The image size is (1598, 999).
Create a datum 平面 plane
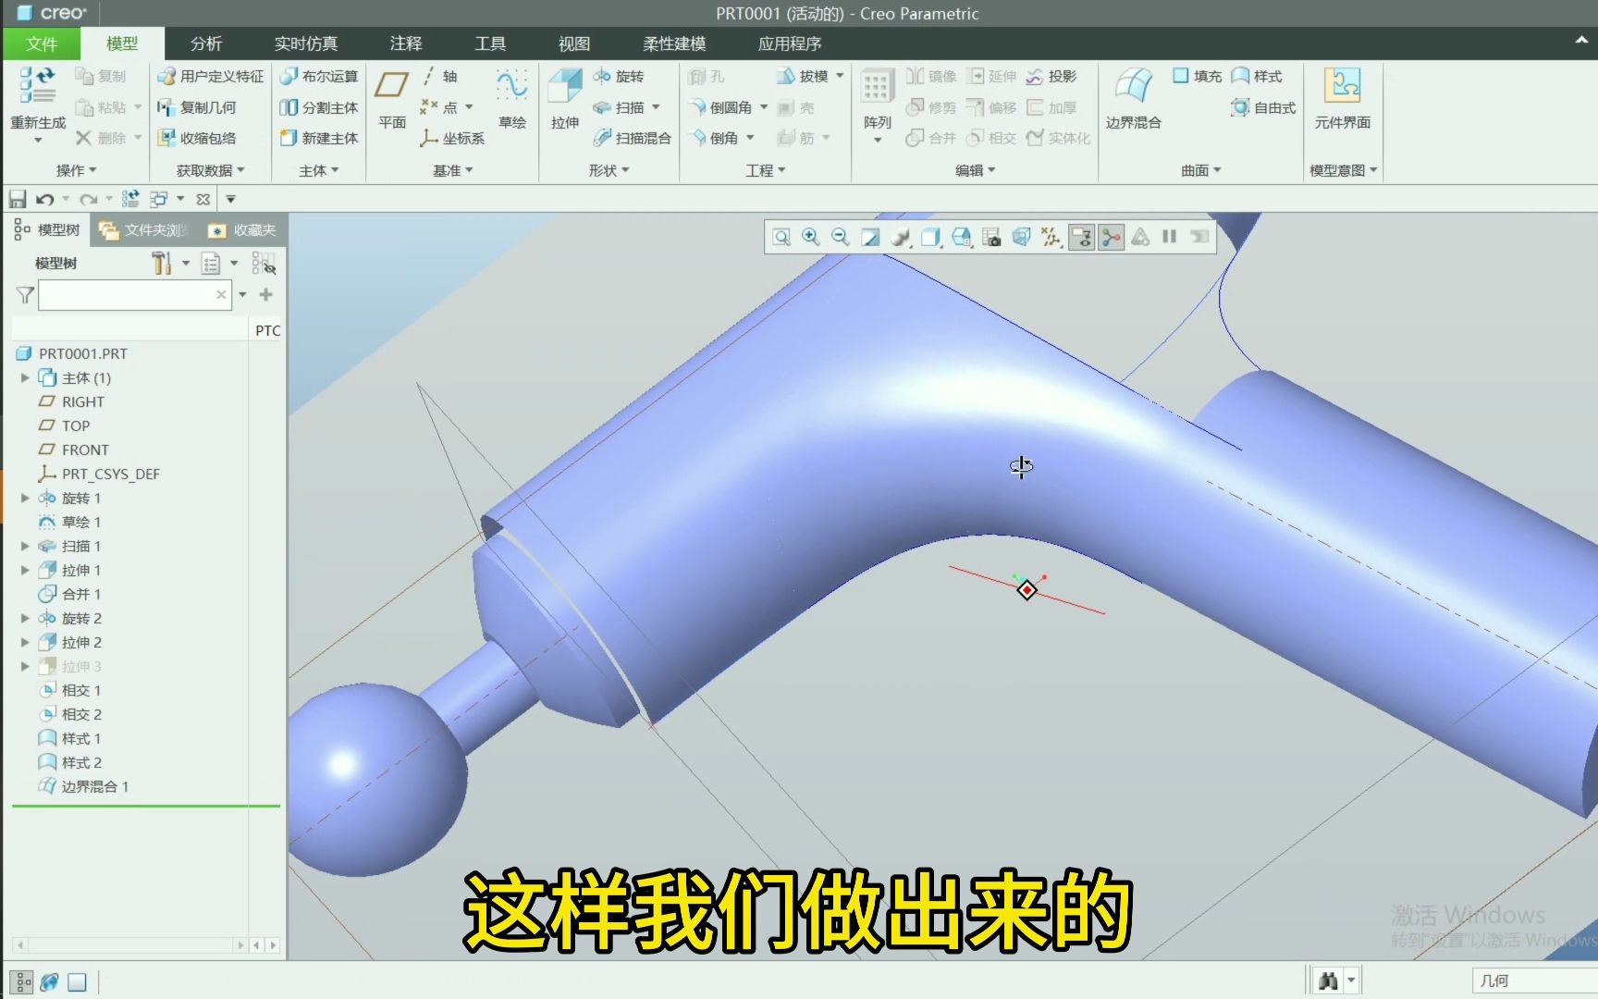point(392,98)
